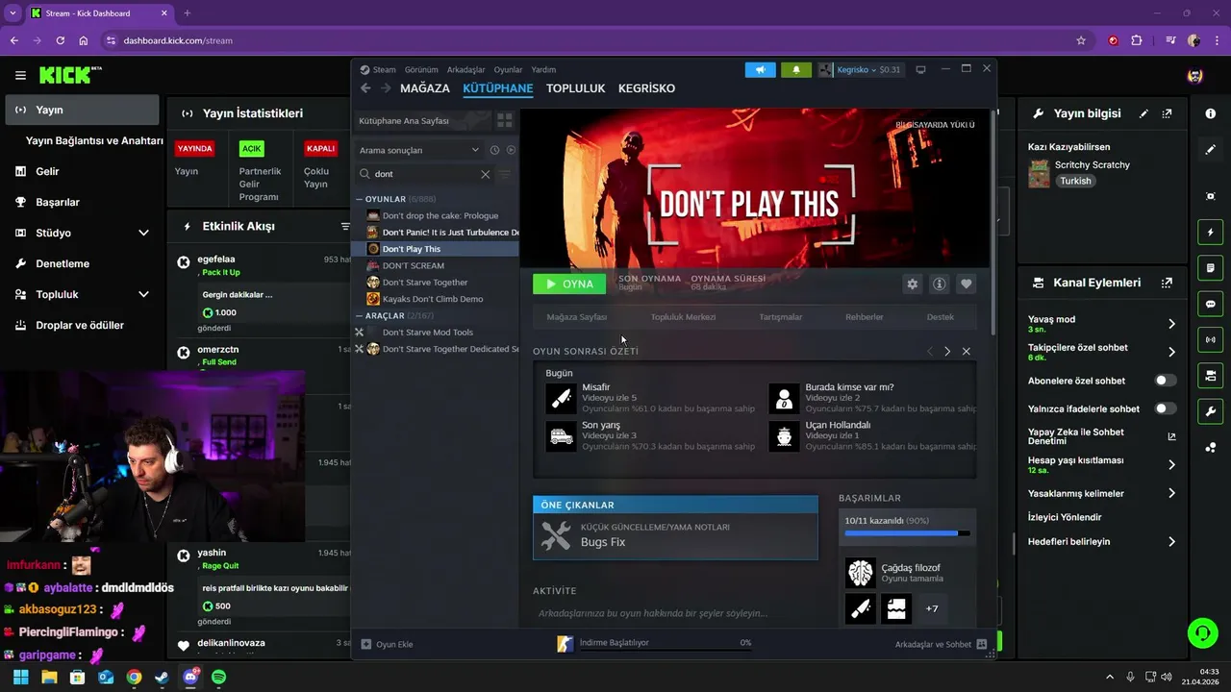Open Gelir in Kick sidebar
Viewport: 1231px width, 692px height.
coord(48,171)
